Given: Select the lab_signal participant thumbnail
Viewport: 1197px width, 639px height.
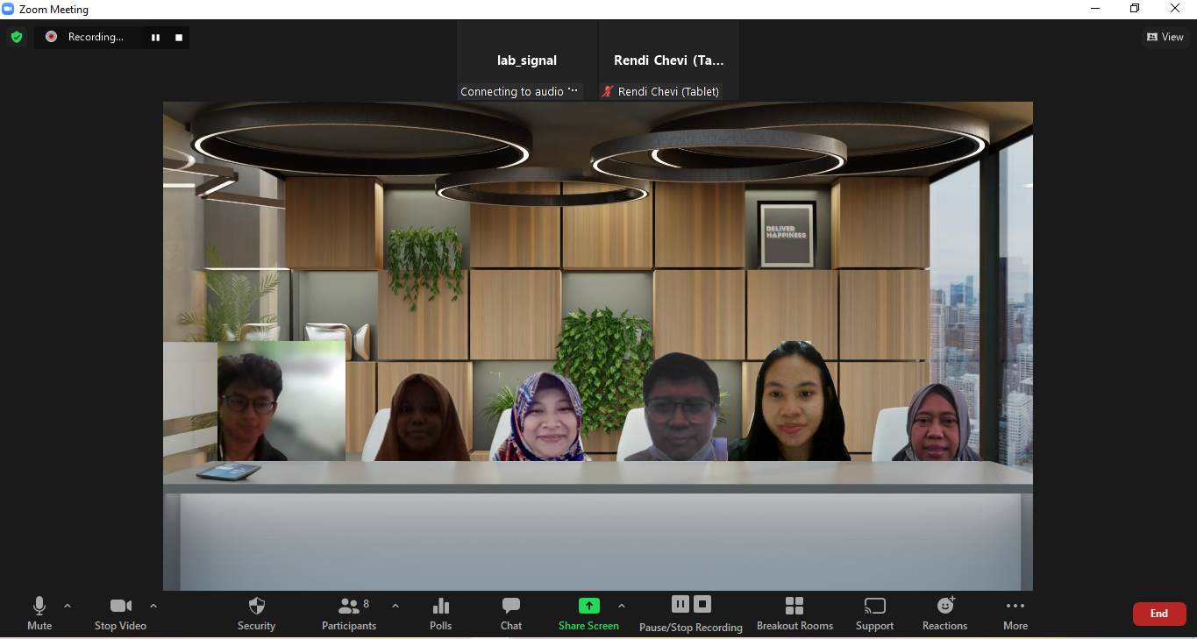Looking at the screenshot, I should pyautogui.click(x=527, y=61).
